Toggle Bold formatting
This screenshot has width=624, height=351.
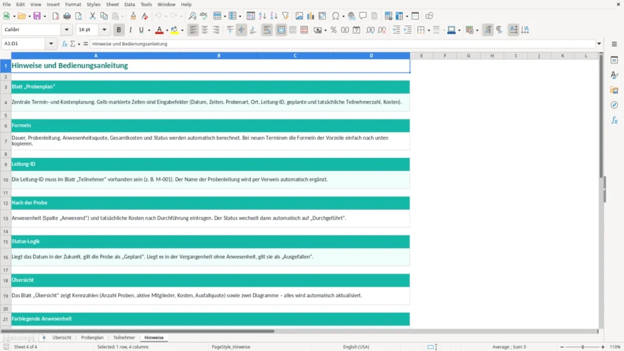click(x=119, y=30)
